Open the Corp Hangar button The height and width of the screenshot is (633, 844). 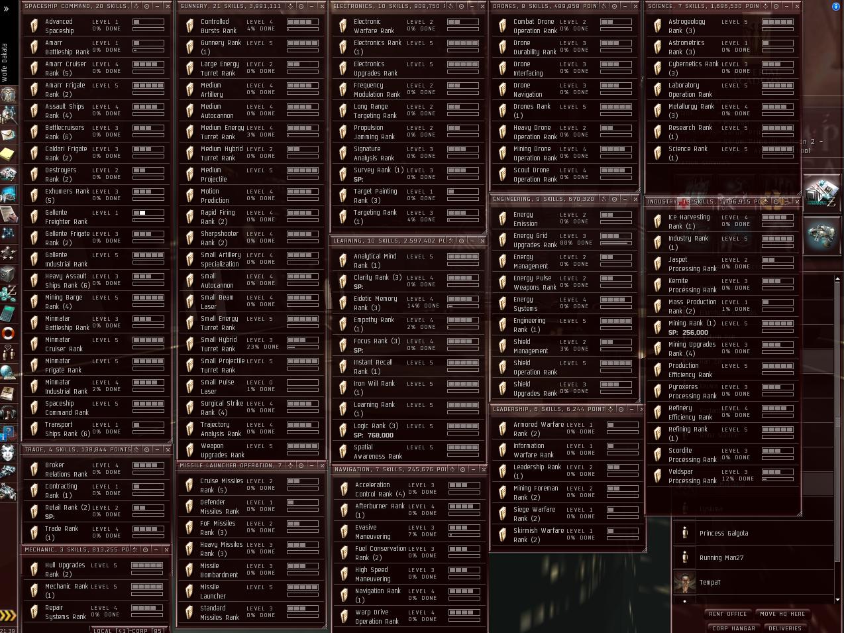tap(733, 628)
